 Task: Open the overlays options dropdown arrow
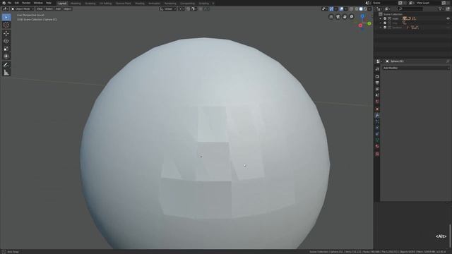point(345,9)
